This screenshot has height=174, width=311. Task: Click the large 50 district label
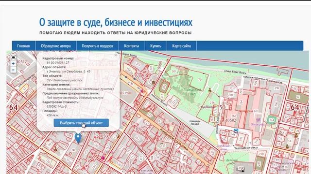[223, 107]
